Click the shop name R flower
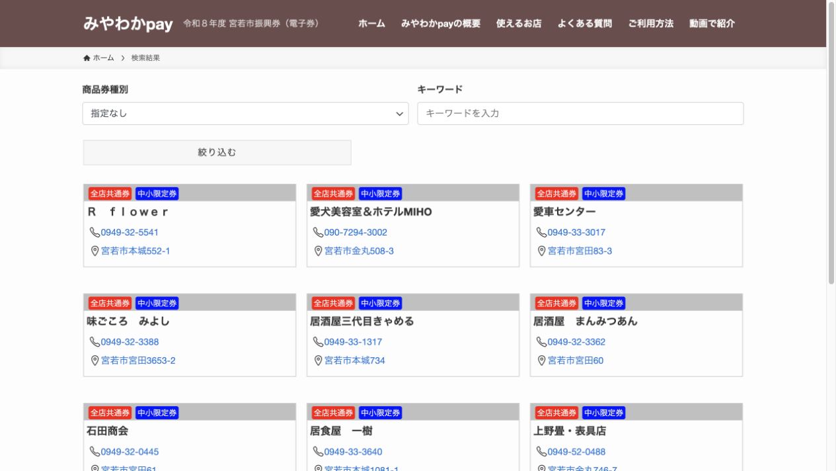The height and width of the screenshot is (471, 836). pos(128,212)
